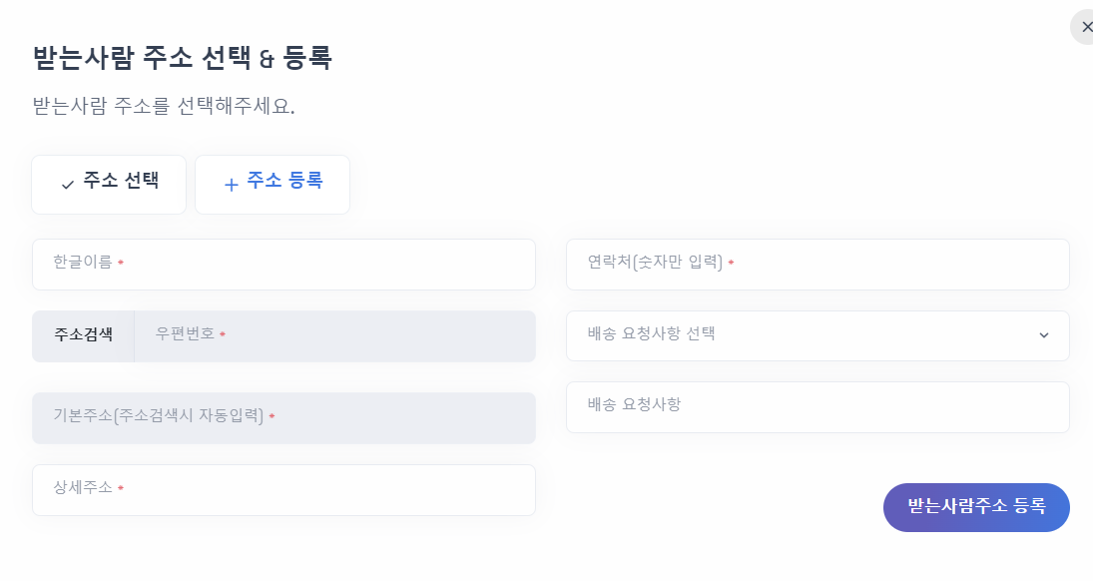The image size is (1093, 581).
Task: Click the 연락처(숫자만 입력) phone field
Action: 818,264
